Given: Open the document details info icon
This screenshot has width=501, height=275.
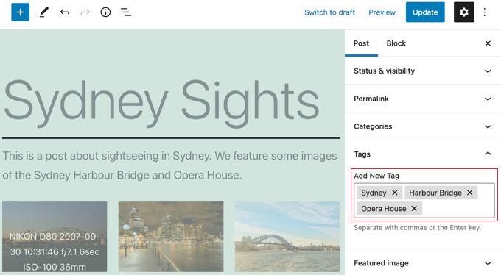Looking at the screenshot, I should point(105,12).
